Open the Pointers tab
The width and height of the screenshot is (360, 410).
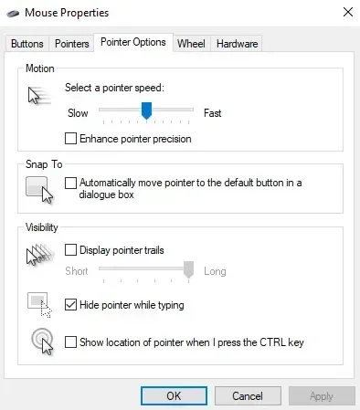72,44
